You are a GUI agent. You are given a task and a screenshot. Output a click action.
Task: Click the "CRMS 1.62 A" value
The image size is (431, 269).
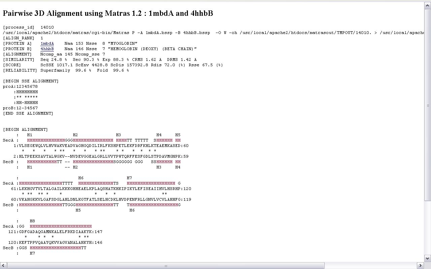pyautogui.click(x=147, y=60)
